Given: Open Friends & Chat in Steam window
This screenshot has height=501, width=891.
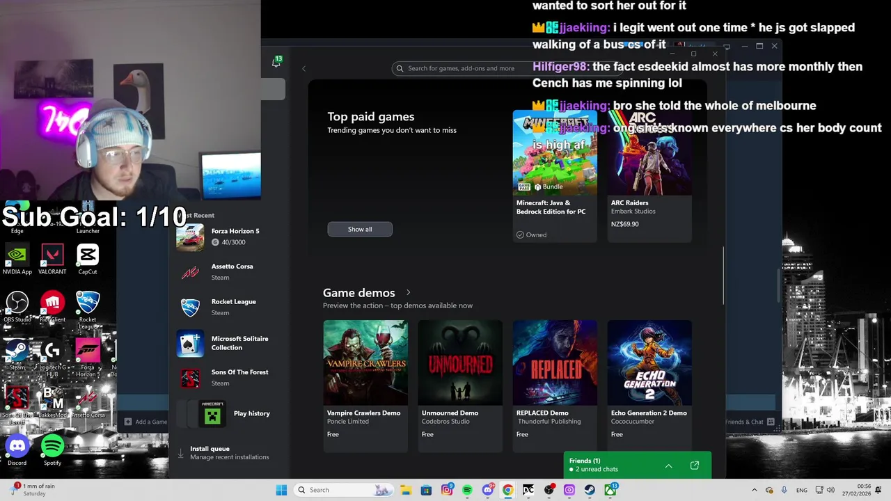Looking at the screenshot, I should tap(750, 422).
